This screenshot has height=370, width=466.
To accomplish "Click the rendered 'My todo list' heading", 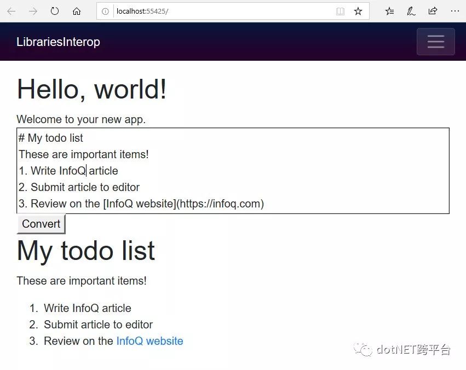I will [x=86, y=251].
